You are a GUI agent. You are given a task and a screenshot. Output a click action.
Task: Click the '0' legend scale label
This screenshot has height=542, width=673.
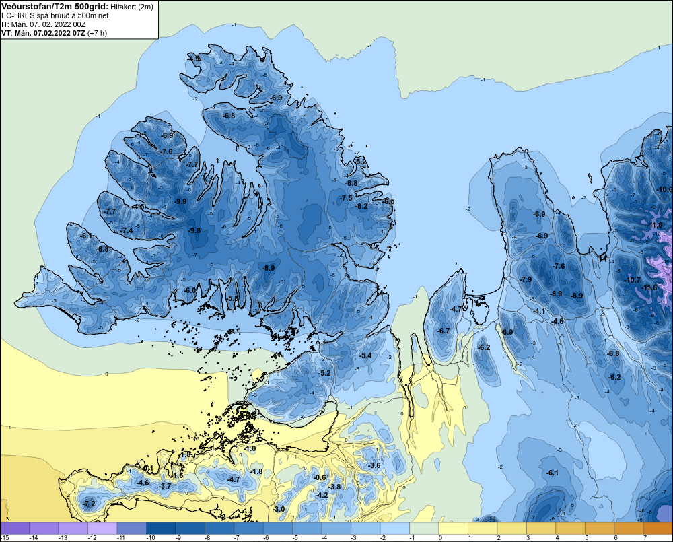coord(440,538)
